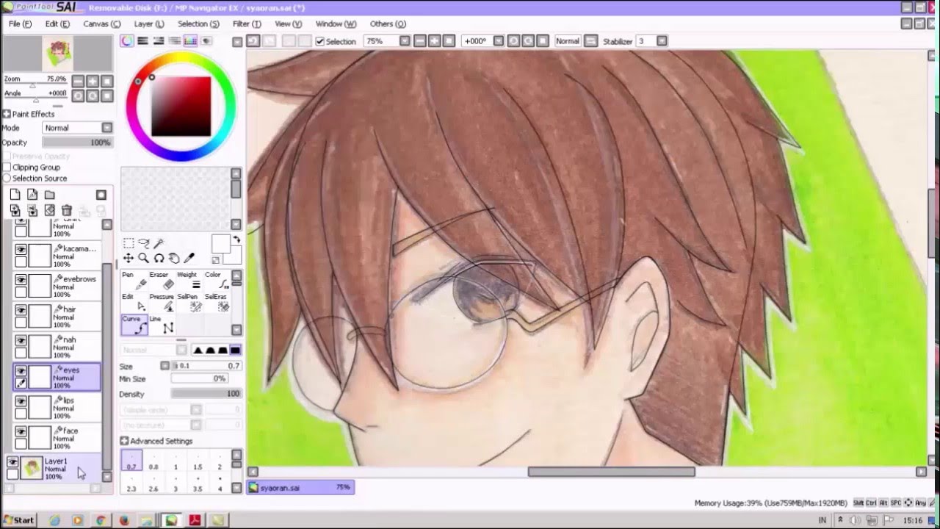The height and width of the screenshot is (529, 940).
Task: Open the brush Size multiplier dropdown
Action: coord(165,366)
